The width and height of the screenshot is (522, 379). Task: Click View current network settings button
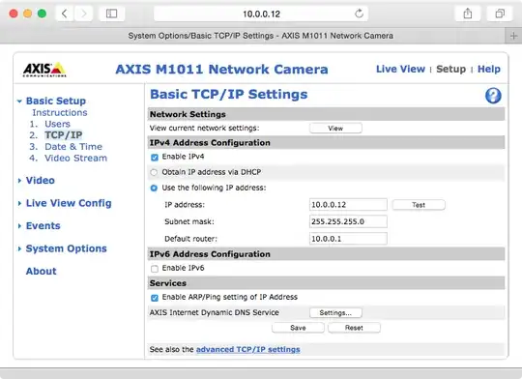(x=335, y=129)
